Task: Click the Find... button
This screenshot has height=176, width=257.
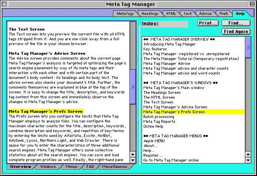Action: (x=236, y=23)
